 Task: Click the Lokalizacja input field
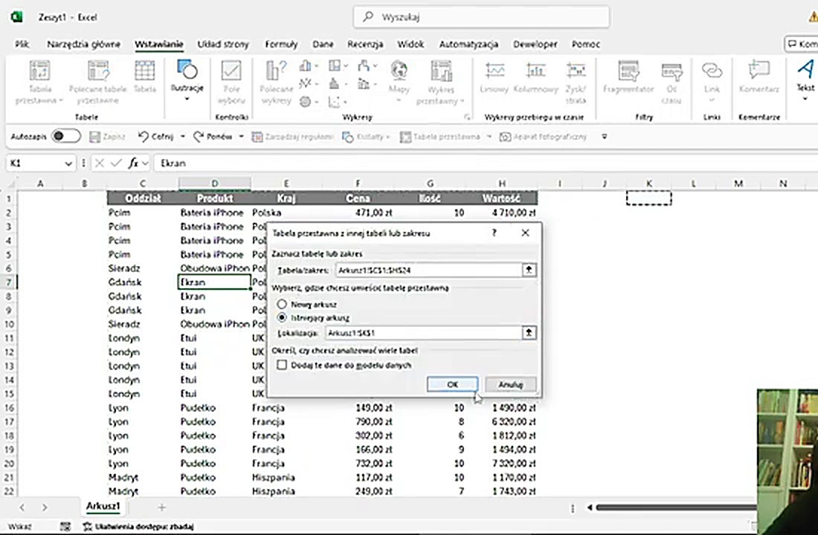coord(422,333)
